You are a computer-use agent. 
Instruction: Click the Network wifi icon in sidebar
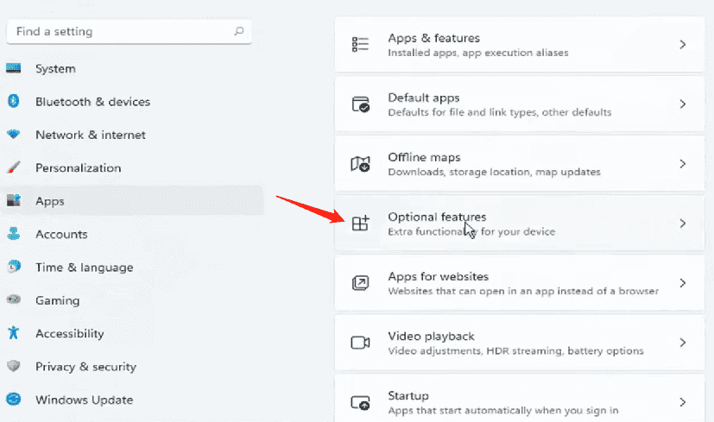13,135
